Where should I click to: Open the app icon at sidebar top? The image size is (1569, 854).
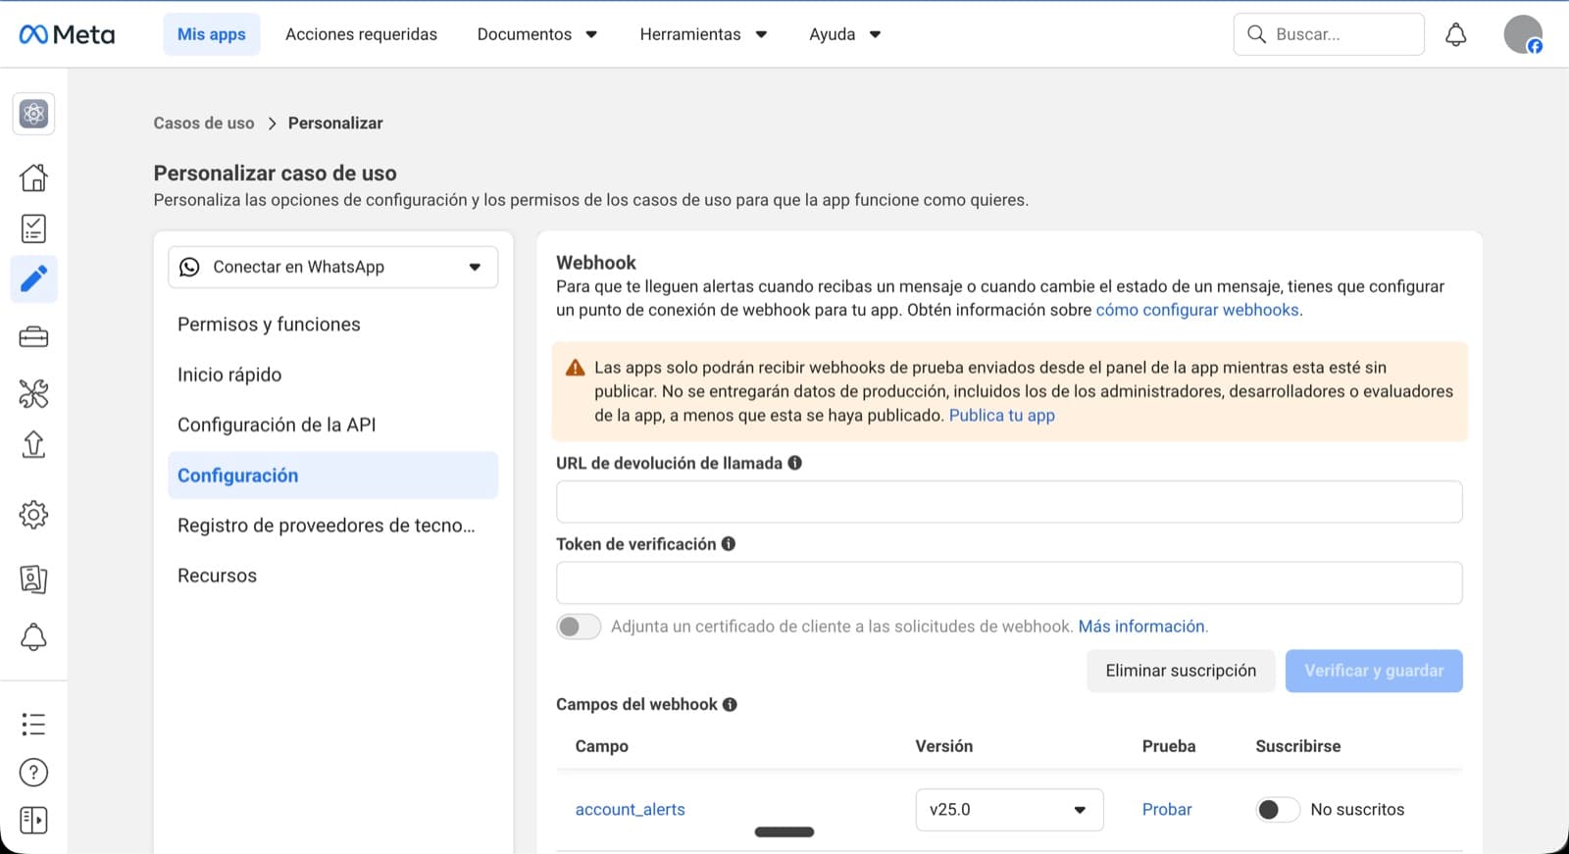[33, 114]
